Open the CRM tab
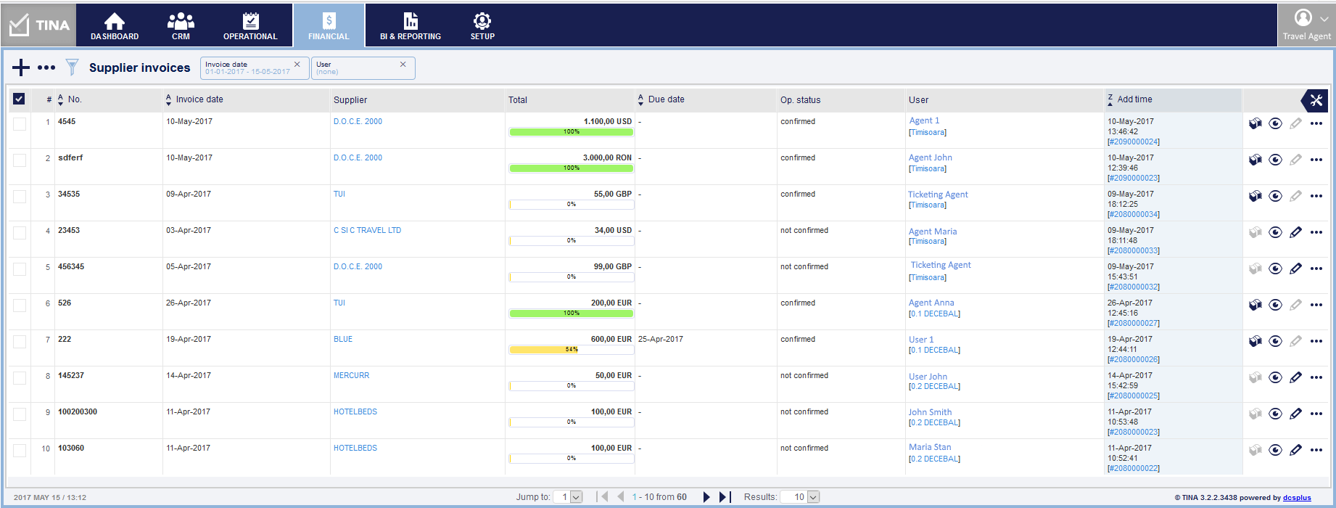1336x508 pixels. (x=181, y=25)
